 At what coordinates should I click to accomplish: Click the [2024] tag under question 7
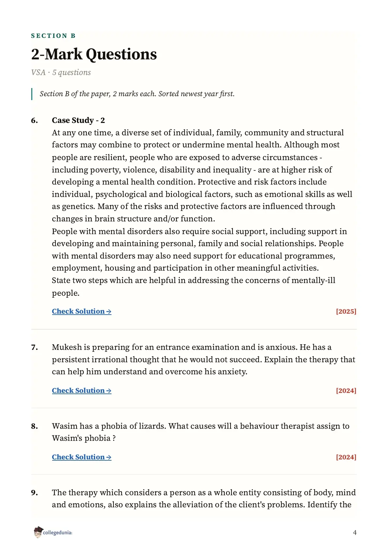tap(346, 391)
